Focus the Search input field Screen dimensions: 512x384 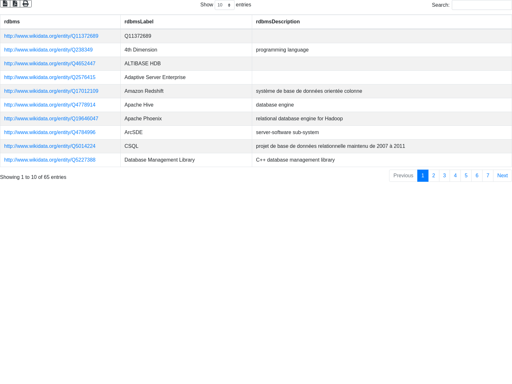pyautogui.click(x=482, y=5)
